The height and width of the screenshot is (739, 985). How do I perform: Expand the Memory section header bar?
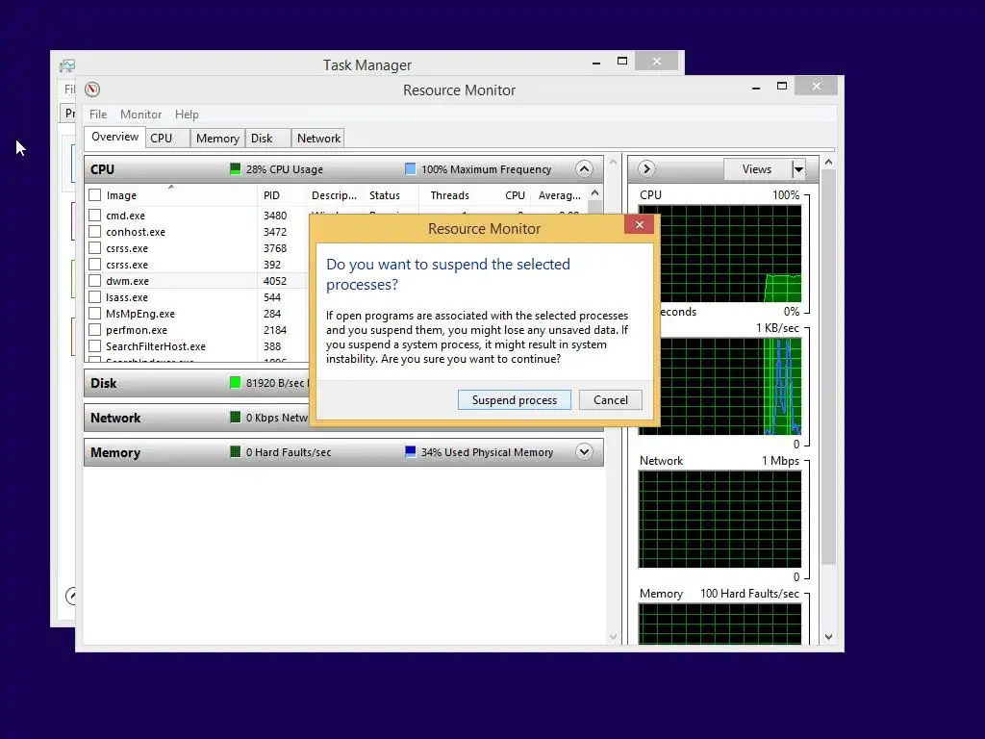click(x=343, y=452)
